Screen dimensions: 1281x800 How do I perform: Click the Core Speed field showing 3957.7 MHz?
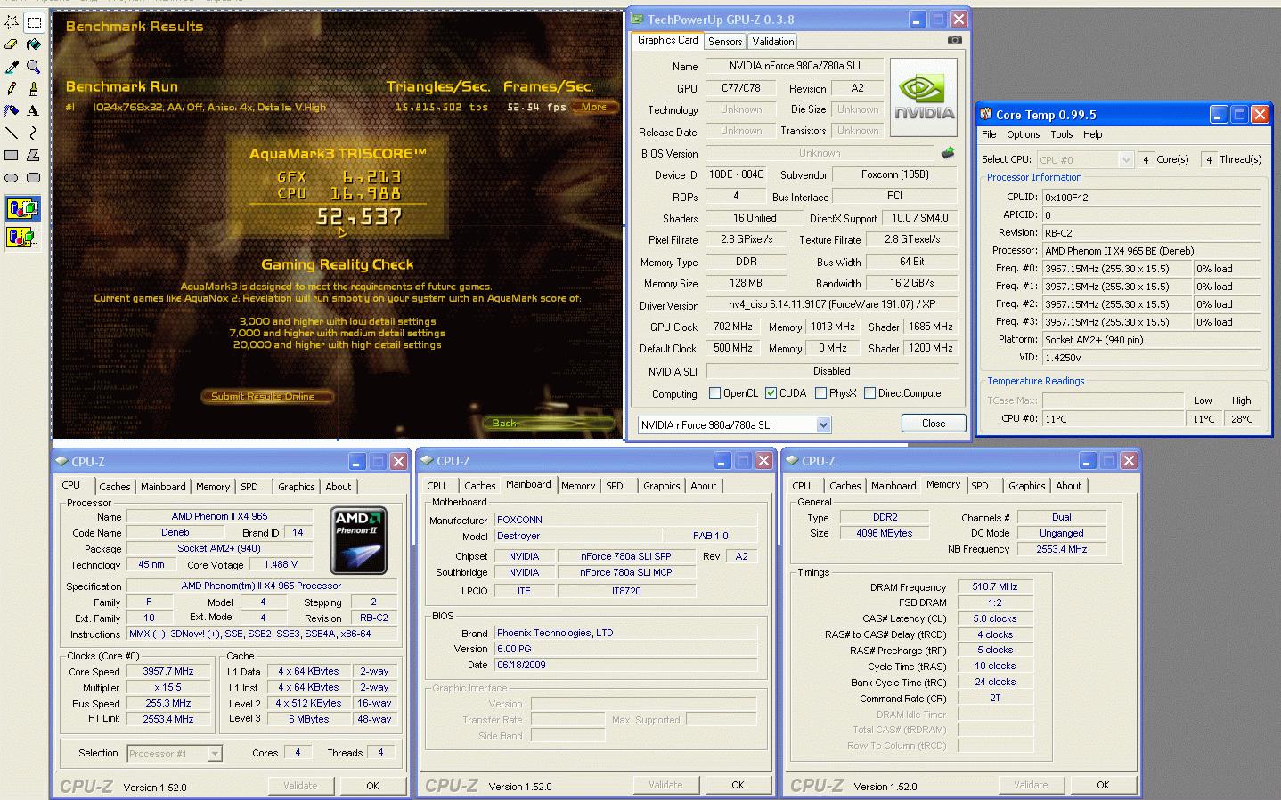[168, 672]
